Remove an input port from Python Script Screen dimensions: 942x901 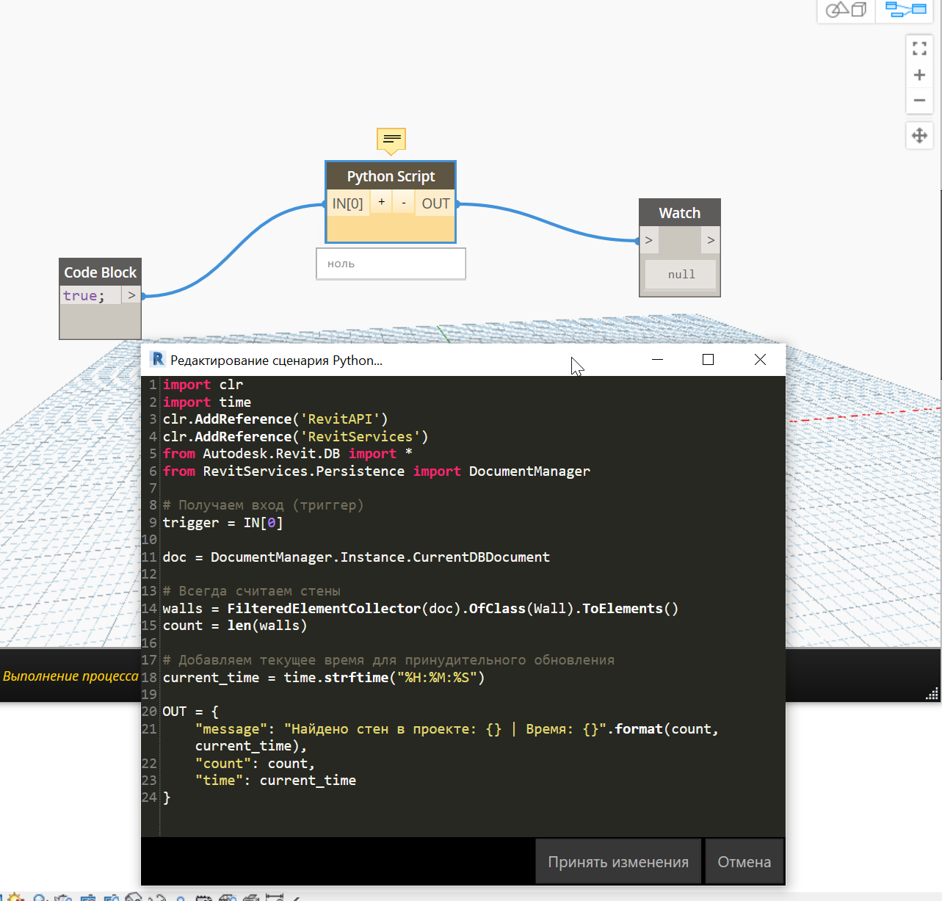403,203
